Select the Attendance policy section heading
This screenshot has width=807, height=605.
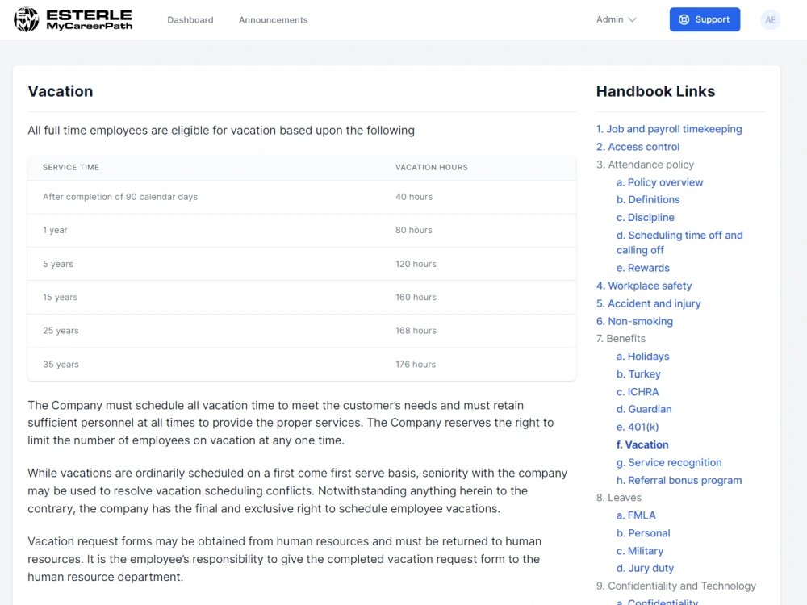(x=645, y=165)
